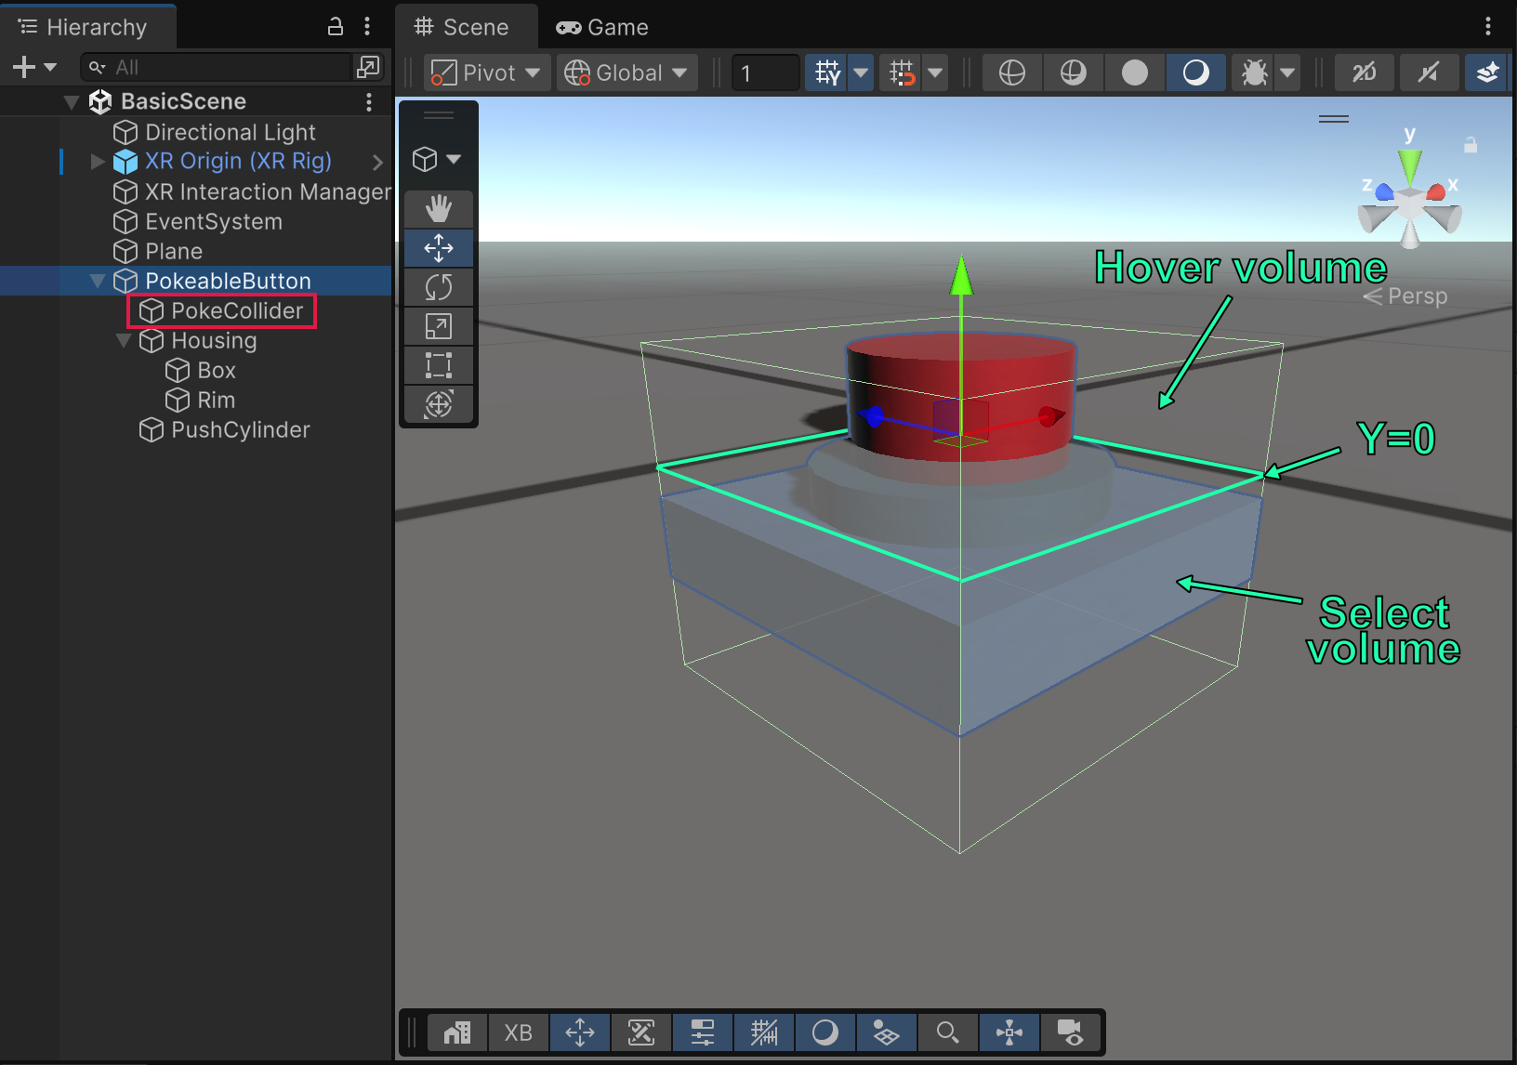Open XR Origin prefab via chevron
The height and width of the screenshot is (1065, 1517).
coord(377,162)
